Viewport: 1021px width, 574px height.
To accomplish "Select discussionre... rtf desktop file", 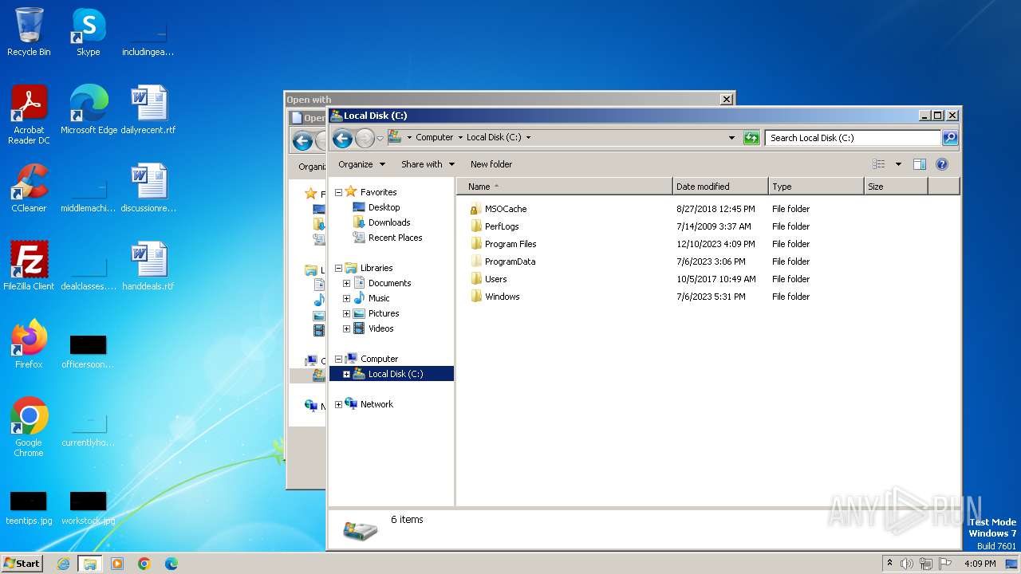I will (148, 188).
